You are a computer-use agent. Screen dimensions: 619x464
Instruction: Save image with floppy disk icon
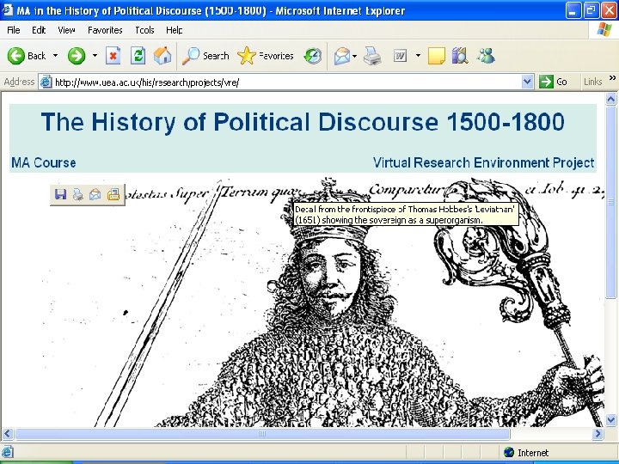pos(60,194)
